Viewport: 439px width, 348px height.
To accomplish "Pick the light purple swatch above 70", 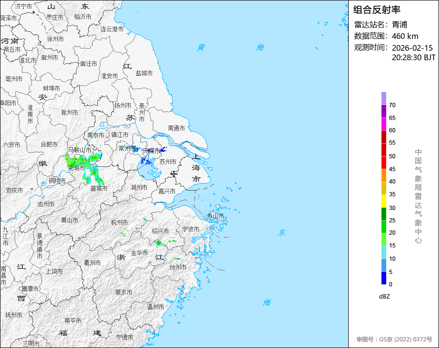I will tap(383, 98).
